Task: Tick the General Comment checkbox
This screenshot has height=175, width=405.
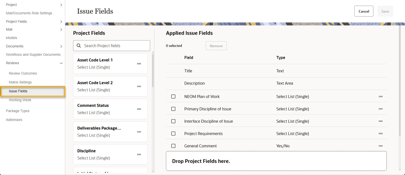Action: click(173, 146)
